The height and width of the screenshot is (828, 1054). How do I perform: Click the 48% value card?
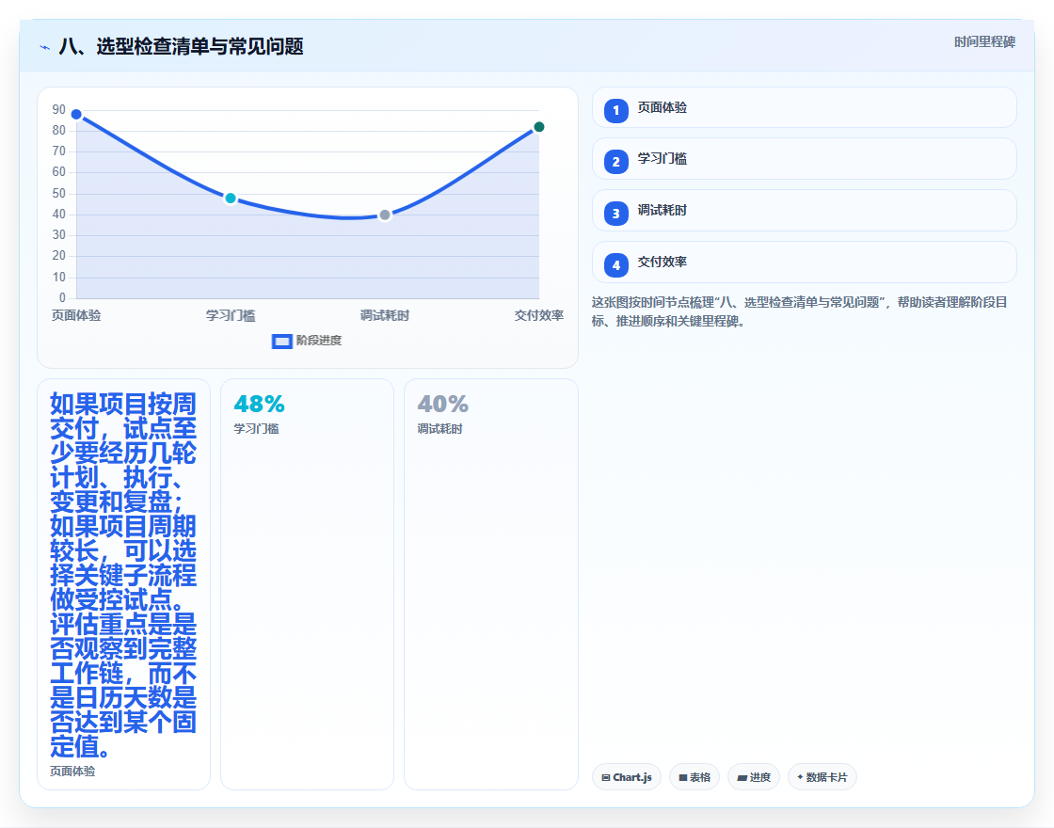coord(307,584)
